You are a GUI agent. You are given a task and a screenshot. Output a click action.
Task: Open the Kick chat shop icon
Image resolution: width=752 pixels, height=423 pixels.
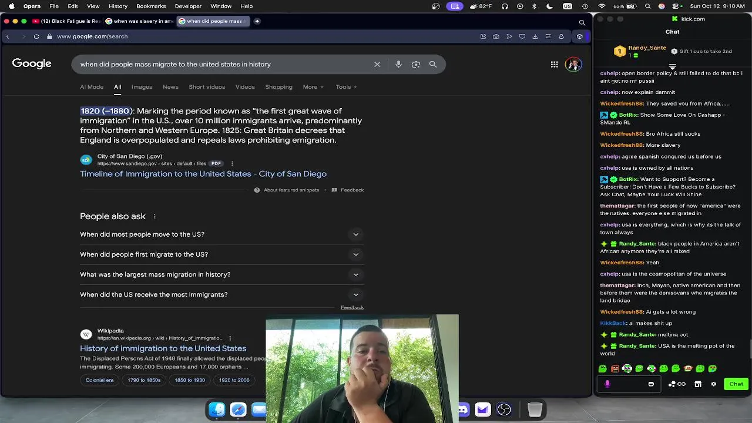coord(698,384)
